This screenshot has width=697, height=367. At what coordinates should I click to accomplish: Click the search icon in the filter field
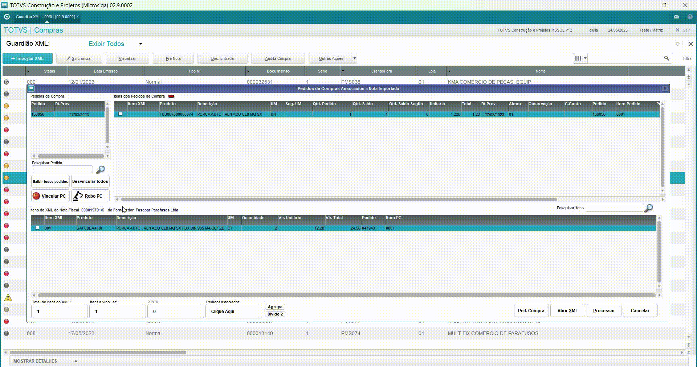tap(667, 58)
